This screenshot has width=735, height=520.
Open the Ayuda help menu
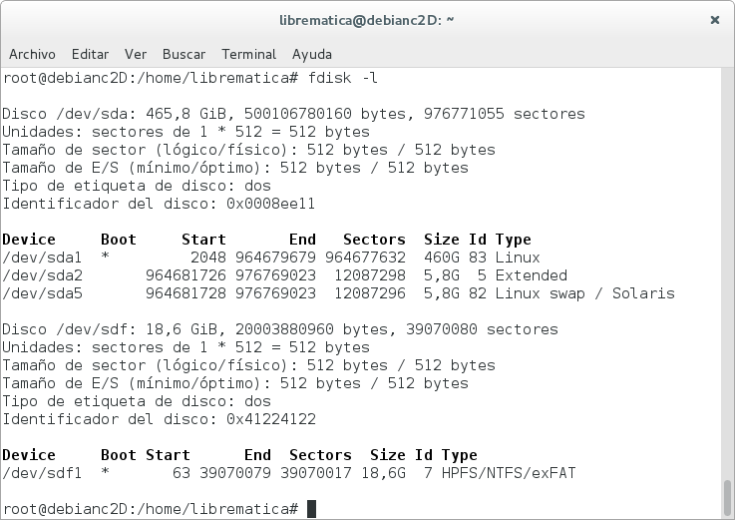point(313,54)
